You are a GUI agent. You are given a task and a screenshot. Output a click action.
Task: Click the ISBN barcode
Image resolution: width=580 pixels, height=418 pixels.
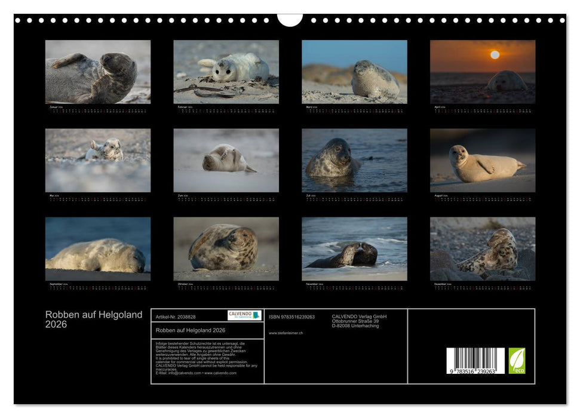475,361
